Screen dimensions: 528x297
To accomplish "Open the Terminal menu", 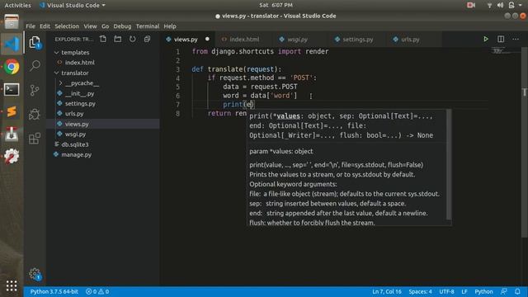I will click(148, 26).
